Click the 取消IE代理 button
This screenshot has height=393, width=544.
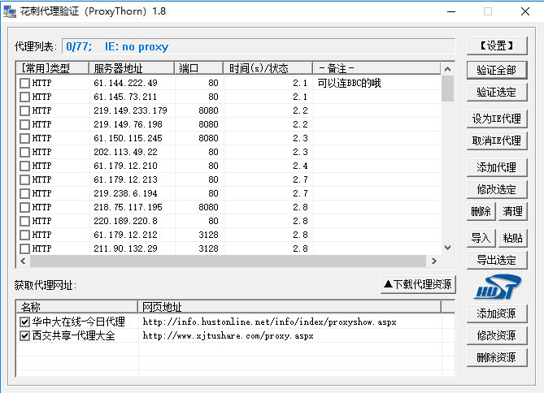click(496, 140)
